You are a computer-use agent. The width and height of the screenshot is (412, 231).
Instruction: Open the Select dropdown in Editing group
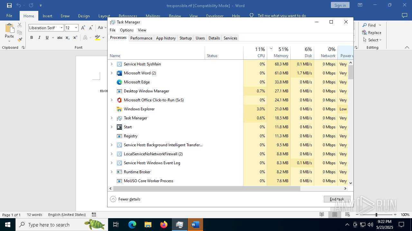372,40
